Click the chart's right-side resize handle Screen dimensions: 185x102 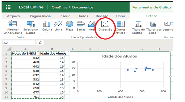tap(170, 77)
